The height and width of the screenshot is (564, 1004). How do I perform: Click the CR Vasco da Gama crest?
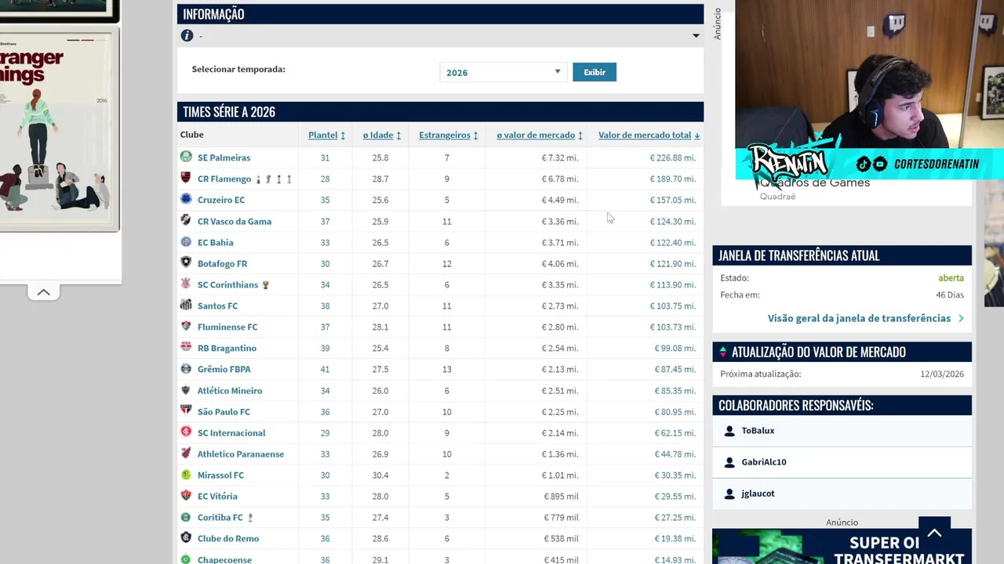(186, 220)
